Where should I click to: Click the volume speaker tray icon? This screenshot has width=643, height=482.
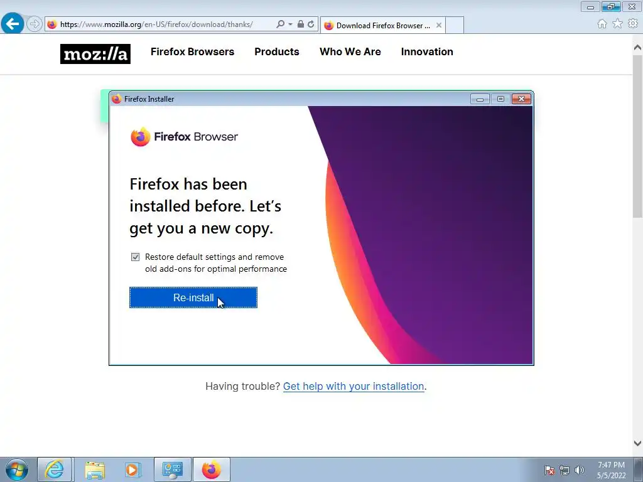coord(579,469)
